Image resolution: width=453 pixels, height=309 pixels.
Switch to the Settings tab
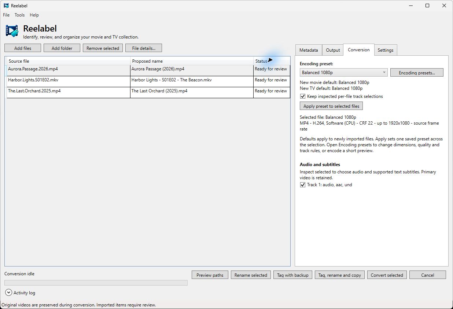(x=386, y=50)
